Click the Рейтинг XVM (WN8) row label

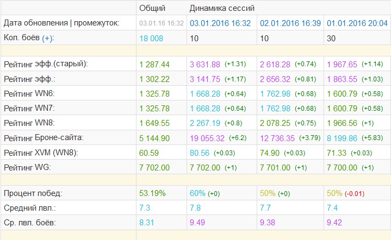click(41, 153)
